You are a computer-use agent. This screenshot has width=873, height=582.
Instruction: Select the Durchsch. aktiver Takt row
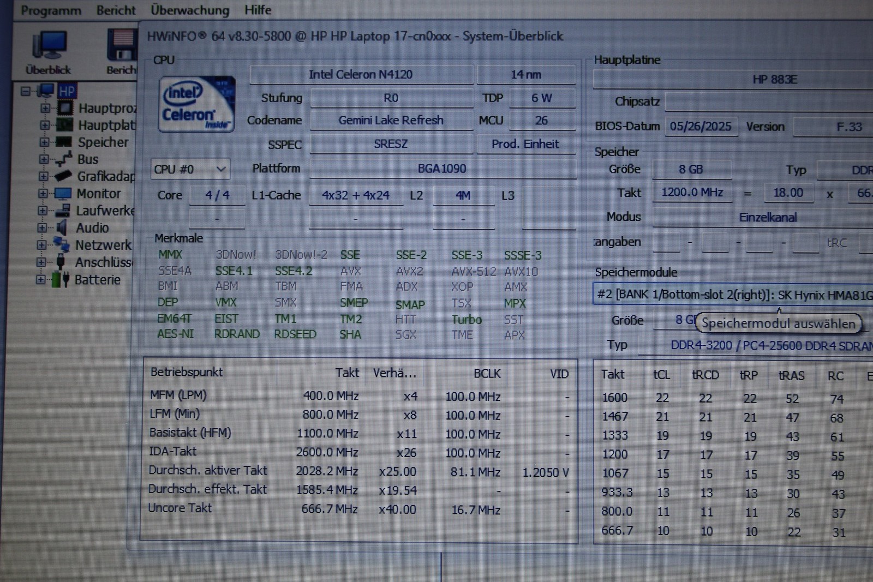coord(360,471)
